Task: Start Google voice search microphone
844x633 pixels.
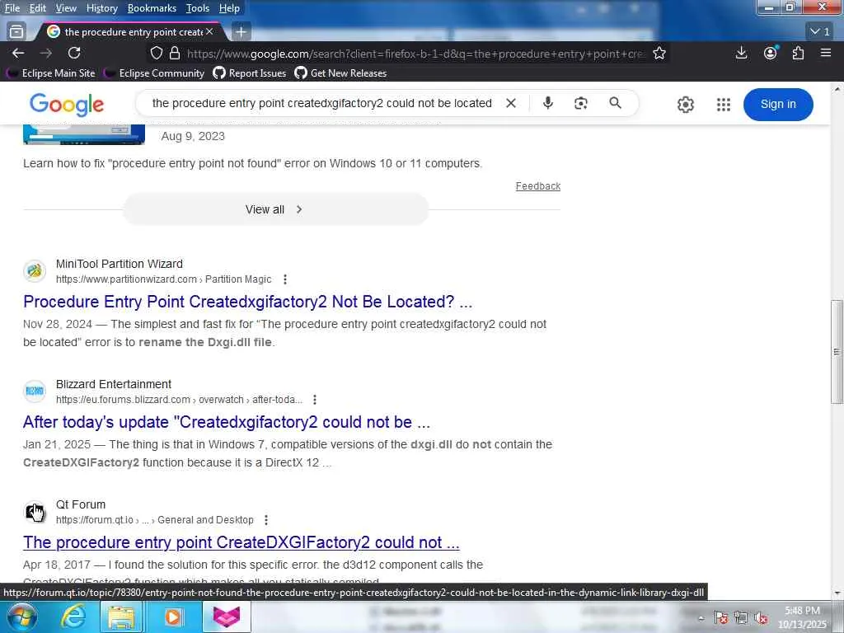Action: click(547, 103)
